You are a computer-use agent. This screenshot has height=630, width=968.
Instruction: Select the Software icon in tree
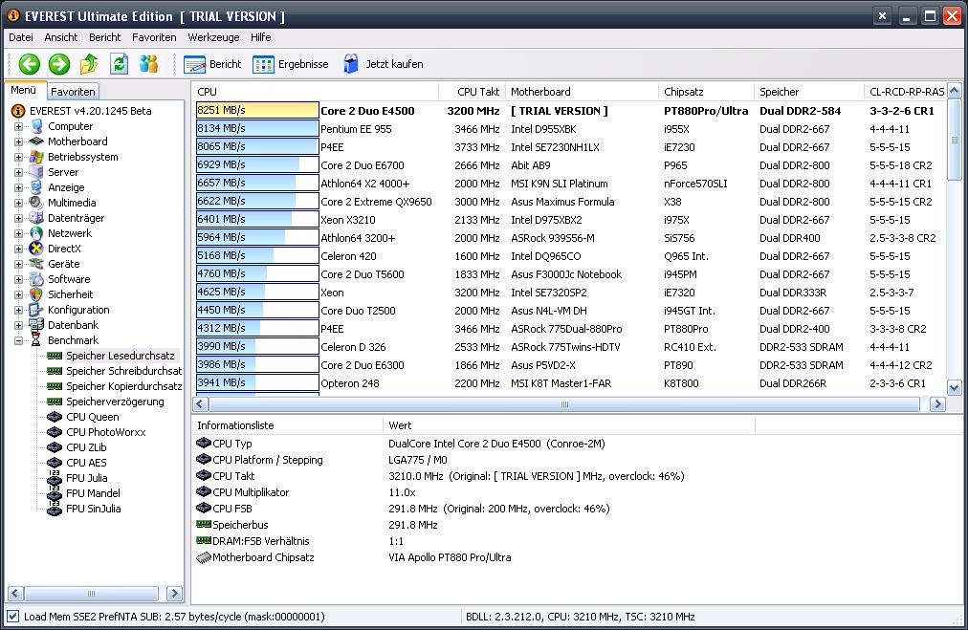[x=37, y=279]
